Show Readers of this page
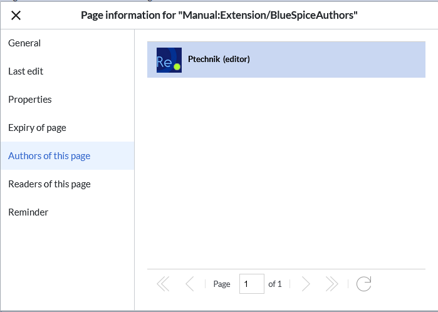This screenshot has width=438, height=312. (50, 184)
